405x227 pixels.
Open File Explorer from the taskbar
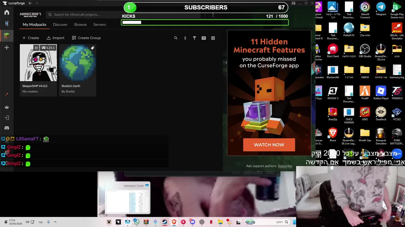220,222
